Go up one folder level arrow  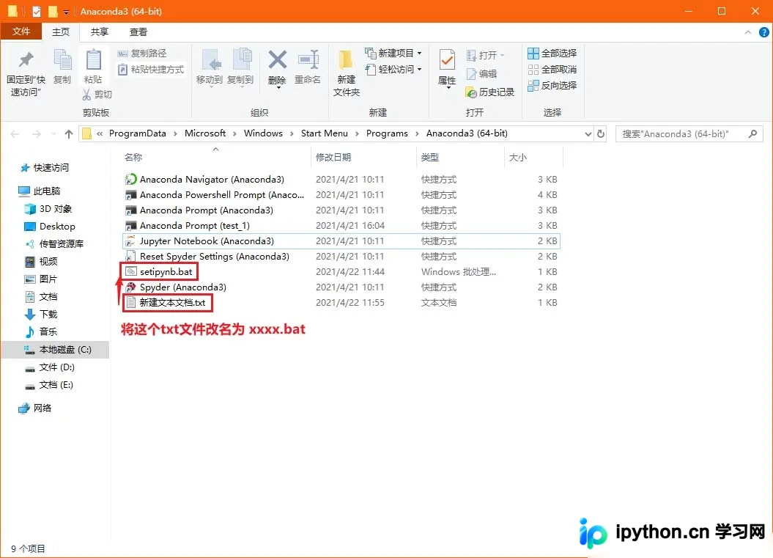point(69,134)
